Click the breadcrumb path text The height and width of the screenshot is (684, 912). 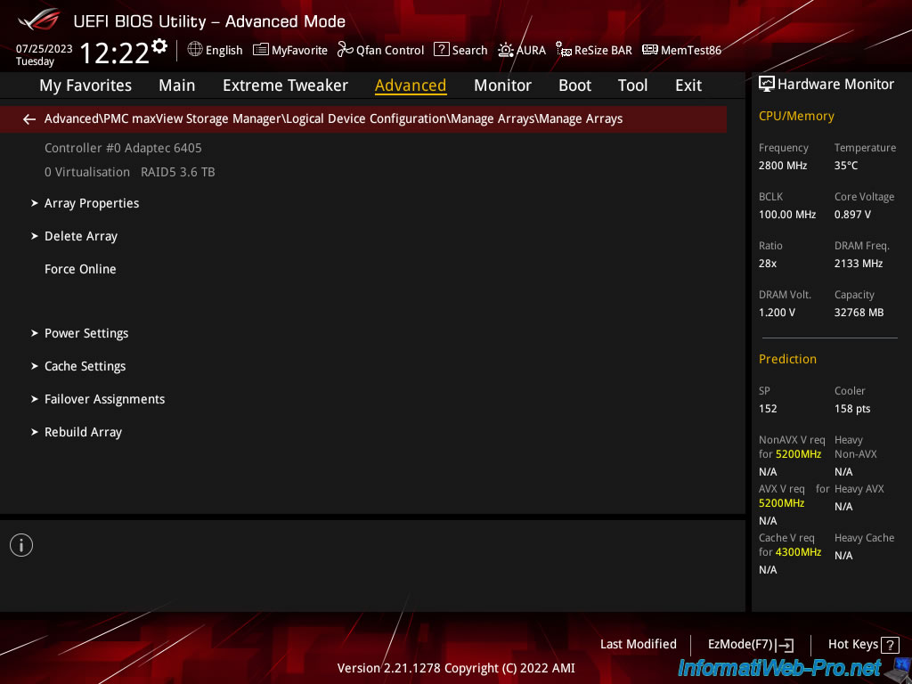point(333,119)
